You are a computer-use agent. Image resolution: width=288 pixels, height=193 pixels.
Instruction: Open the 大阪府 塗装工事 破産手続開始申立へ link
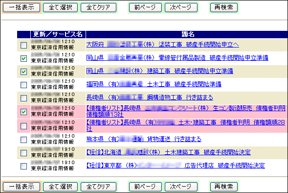162,45
